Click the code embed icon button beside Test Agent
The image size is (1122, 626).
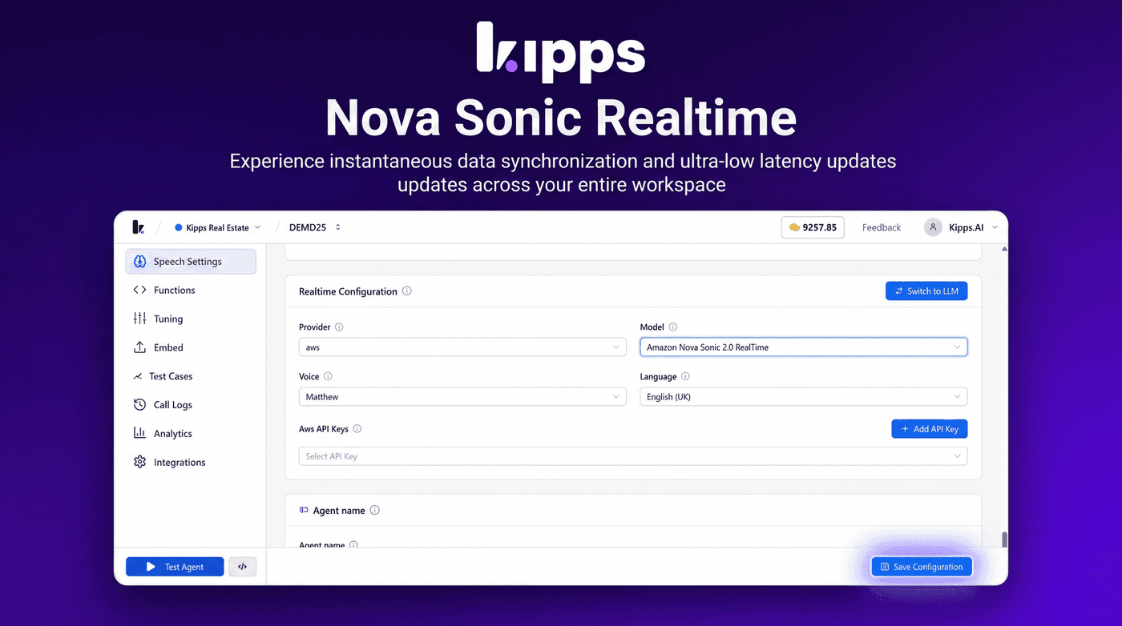coord(243,567)
